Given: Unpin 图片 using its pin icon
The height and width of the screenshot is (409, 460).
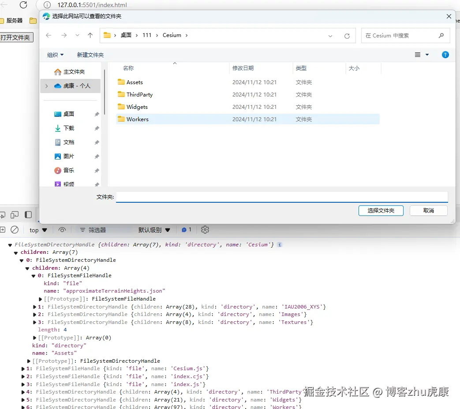Looking at the screenshot, I should coord(97,156).
